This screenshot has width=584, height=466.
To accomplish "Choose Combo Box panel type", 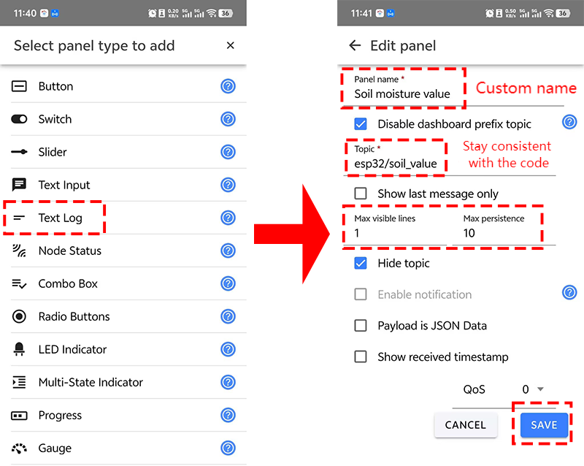I will [x=123, y=283].
